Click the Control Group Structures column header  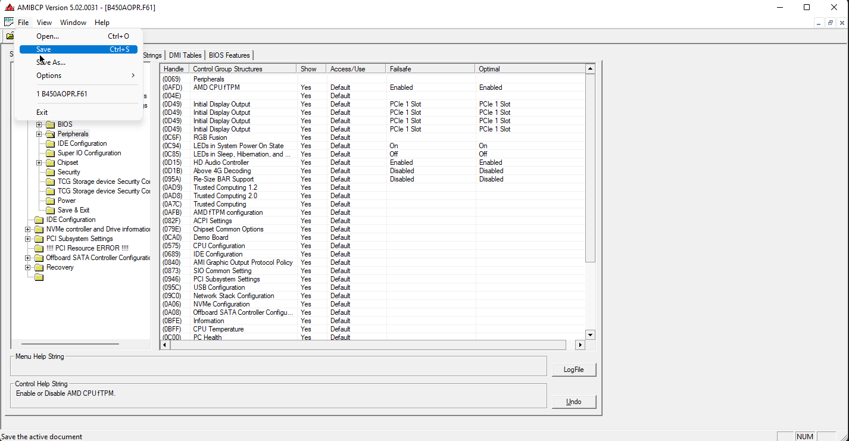(x=243, y=69)
